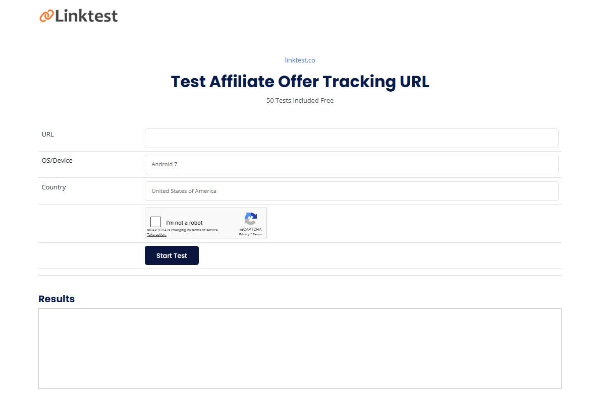
Task: Click the URL field label
Action: point(47,134)
